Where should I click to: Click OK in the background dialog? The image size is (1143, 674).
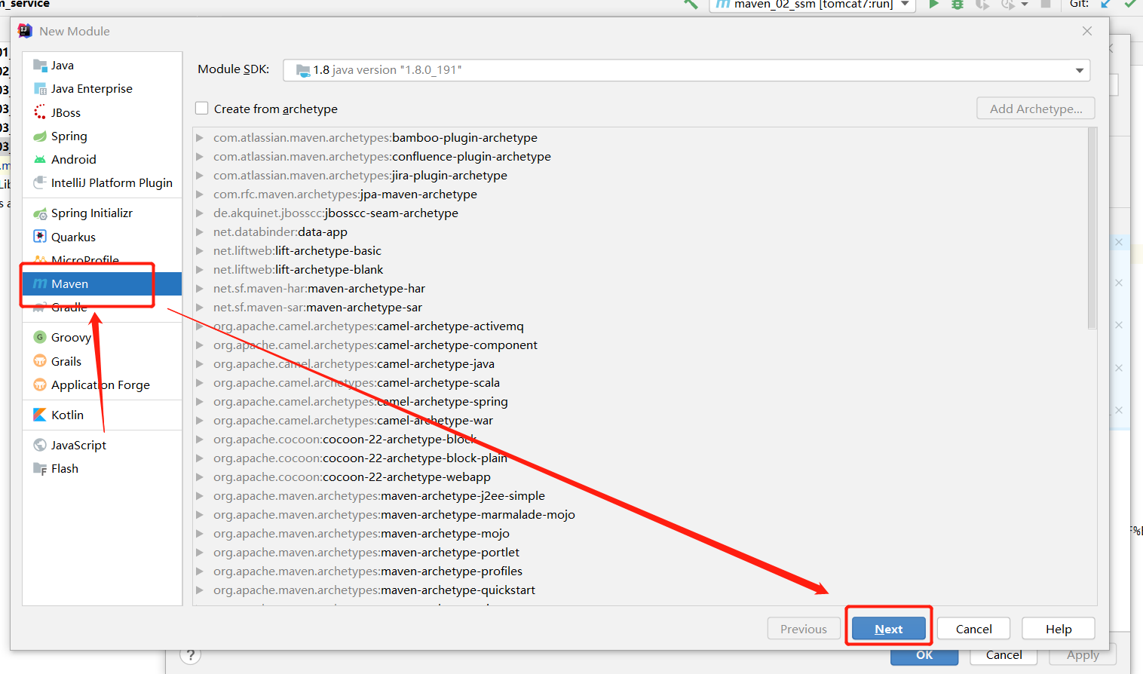(x=924, y=656)
